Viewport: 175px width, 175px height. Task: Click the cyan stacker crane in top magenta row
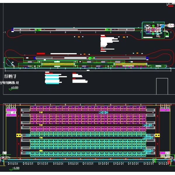coord(104,112)
